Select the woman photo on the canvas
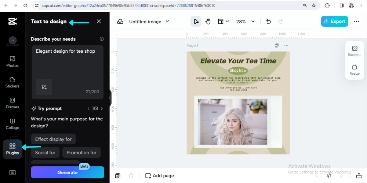The image size is (367, 183). (232, 122)
